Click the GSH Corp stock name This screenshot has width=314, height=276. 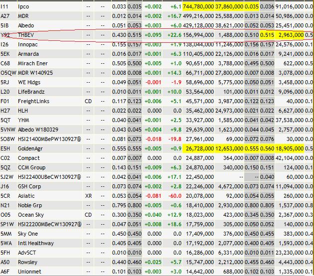[29, 186]
